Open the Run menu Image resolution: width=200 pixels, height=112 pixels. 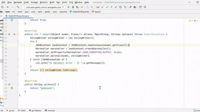(58, 2)
